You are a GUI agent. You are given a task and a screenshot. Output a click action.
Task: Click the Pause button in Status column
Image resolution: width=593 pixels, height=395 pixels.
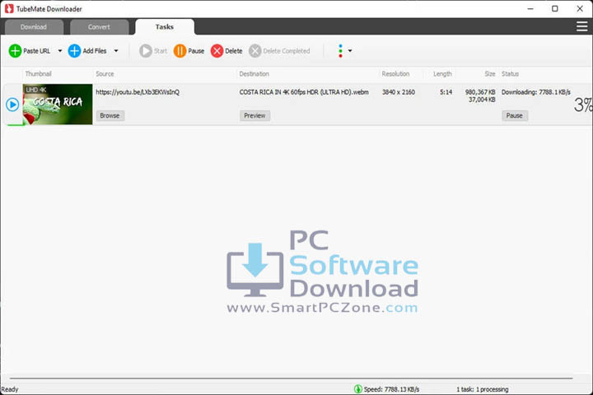[x=514, y=116]
